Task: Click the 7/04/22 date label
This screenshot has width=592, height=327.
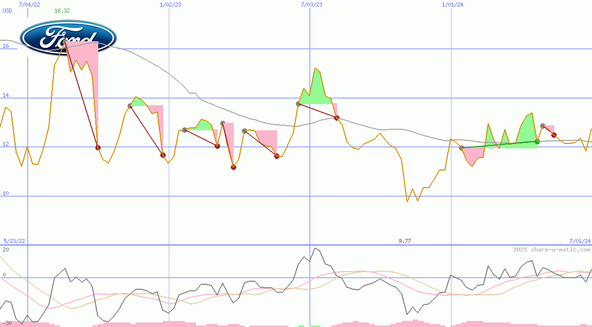Action: click(29, 5)
